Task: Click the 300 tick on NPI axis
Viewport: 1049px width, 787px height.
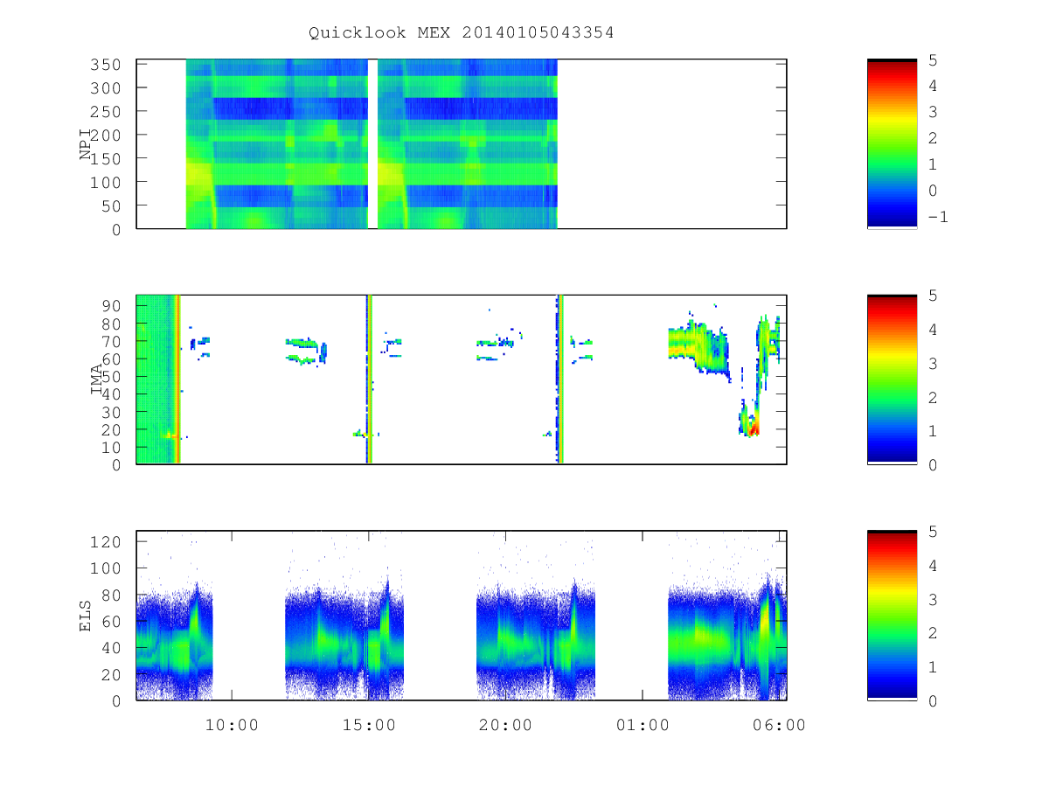Action: [107, 88]
